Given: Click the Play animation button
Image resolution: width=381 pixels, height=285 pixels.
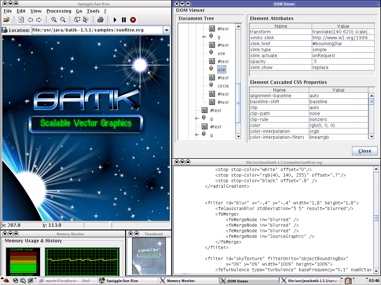Looking at the screenshot, I should click(x=115, y=20).
